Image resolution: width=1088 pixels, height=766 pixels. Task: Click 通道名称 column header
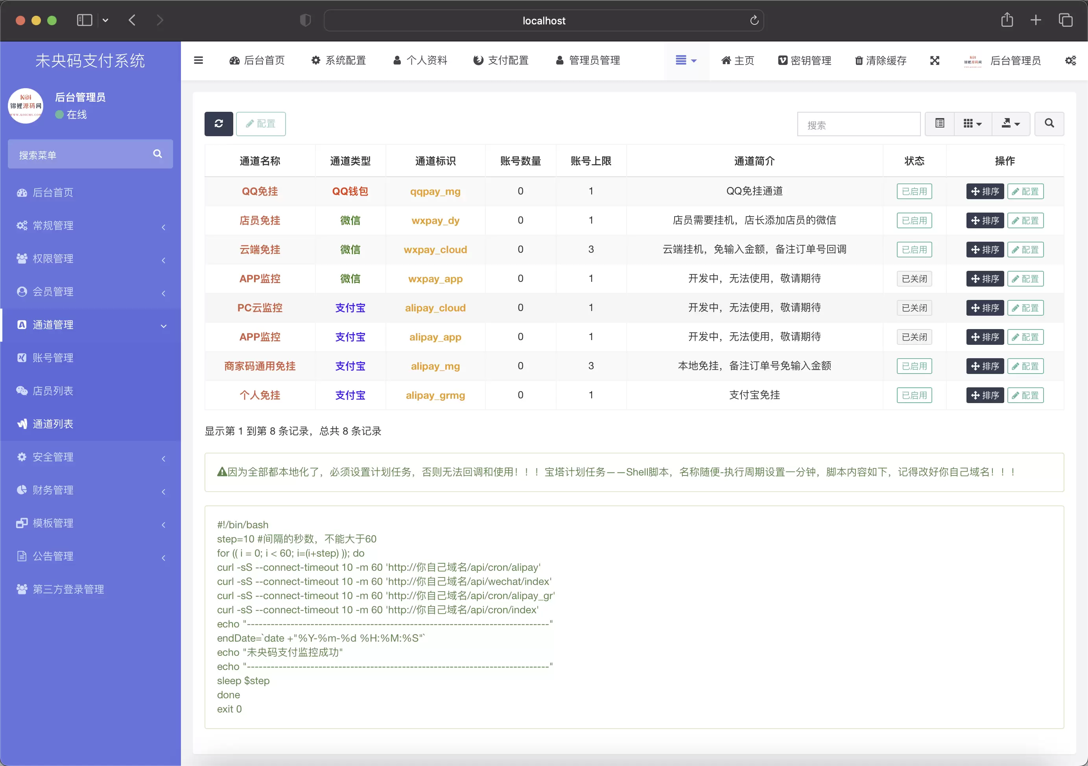tap(260, 161)
